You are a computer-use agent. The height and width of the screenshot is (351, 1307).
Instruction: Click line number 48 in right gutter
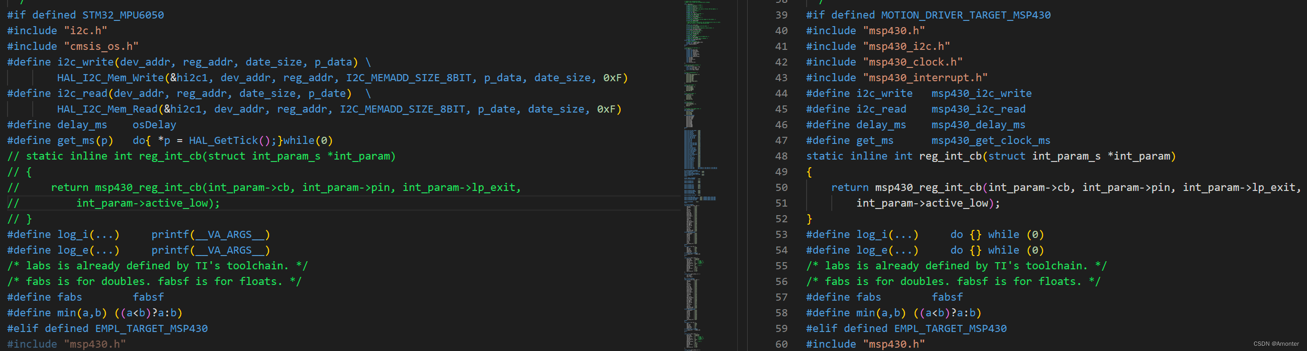click(781, 157)
